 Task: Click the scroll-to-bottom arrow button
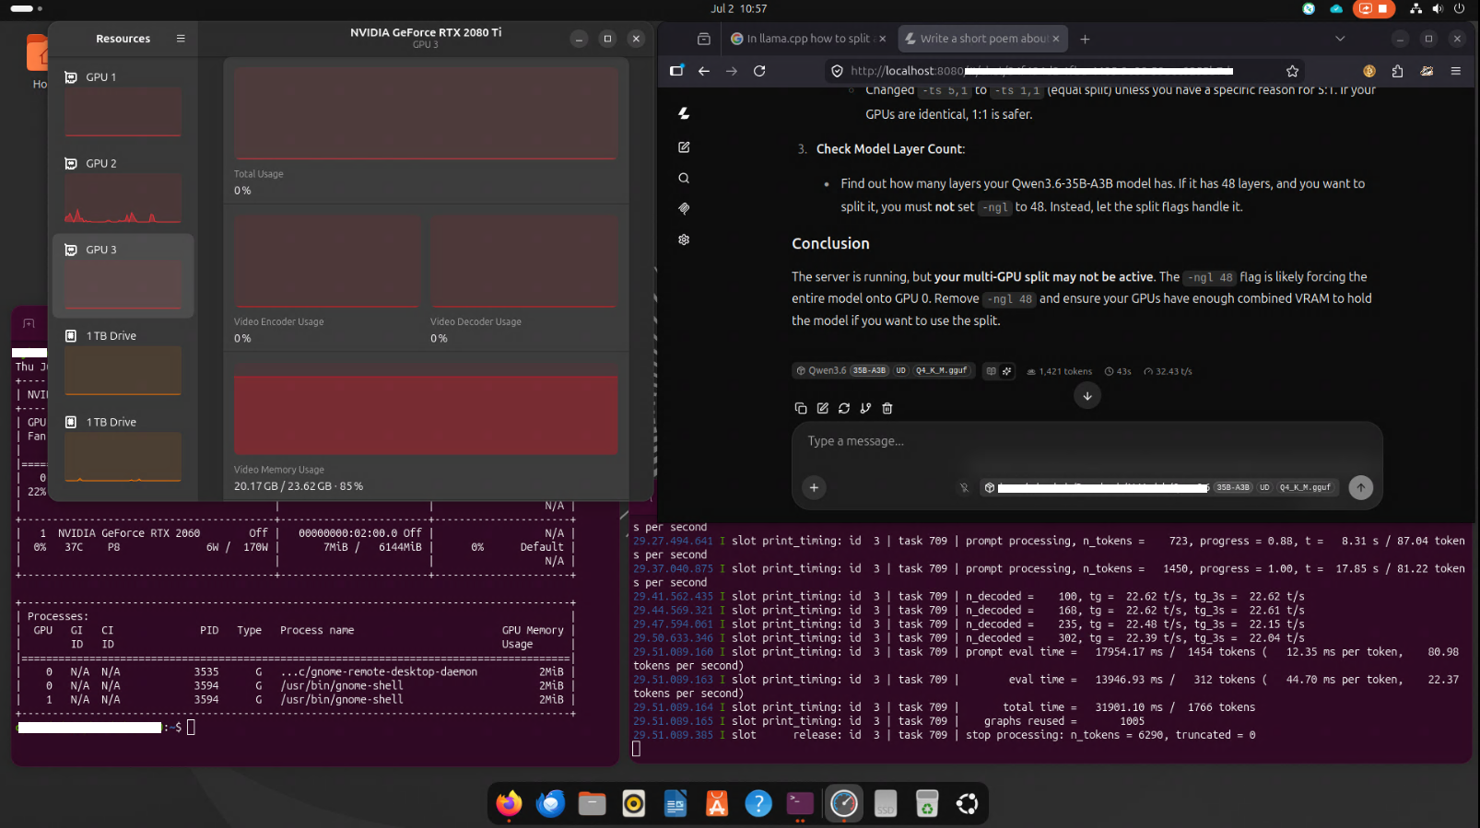[x=1087, y=396]
